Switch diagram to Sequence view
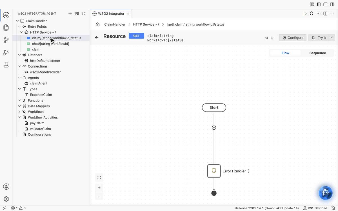 click(x=317, y=53)
